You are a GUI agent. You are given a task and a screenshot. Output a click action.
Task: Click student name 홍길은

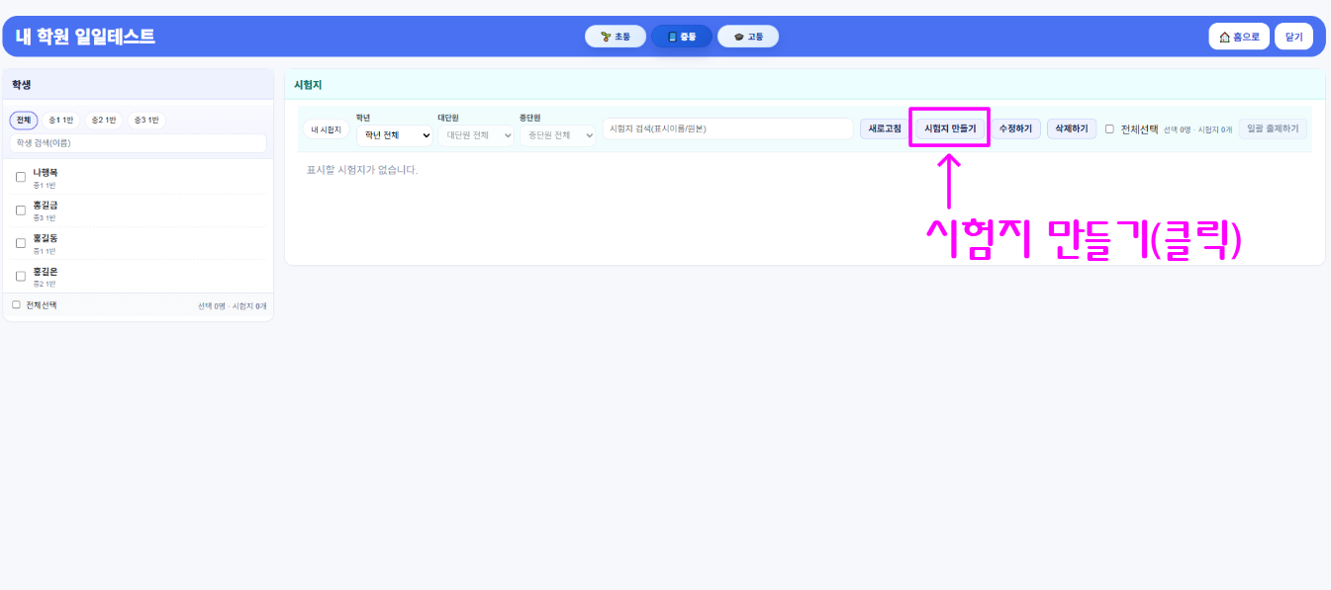click(46, 272)
